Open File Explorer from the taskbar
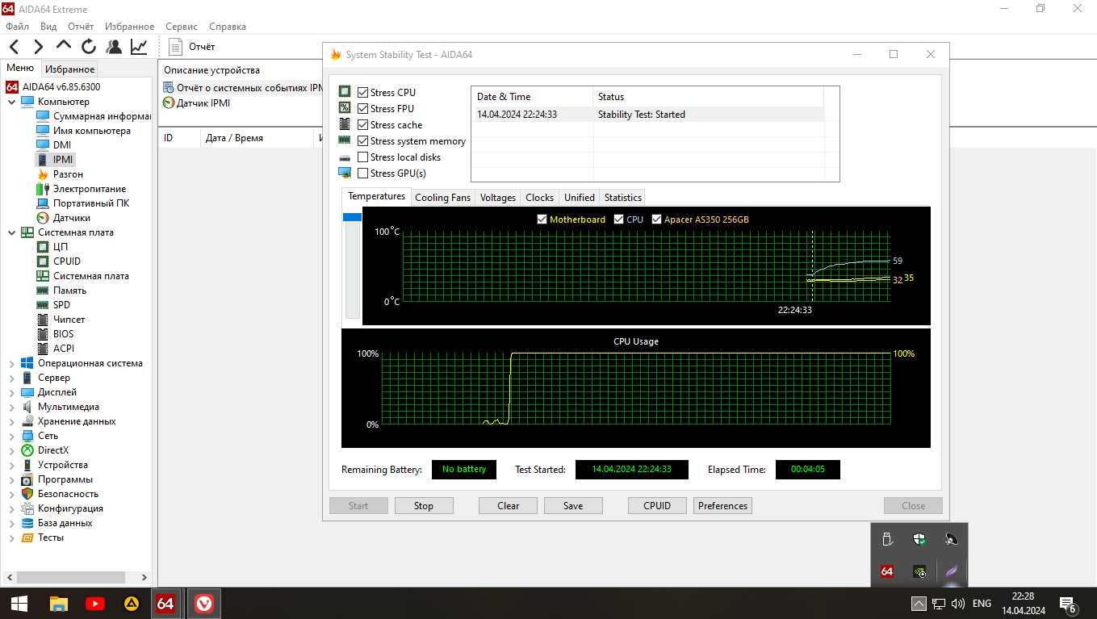 tap(58, 603)
